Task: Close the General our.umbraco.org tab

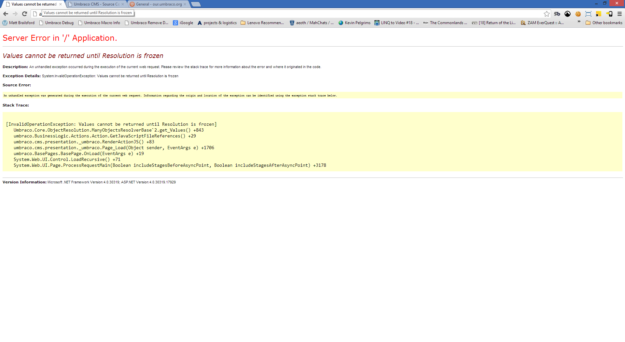Action: pyautogui.click(x=185, y=4)
